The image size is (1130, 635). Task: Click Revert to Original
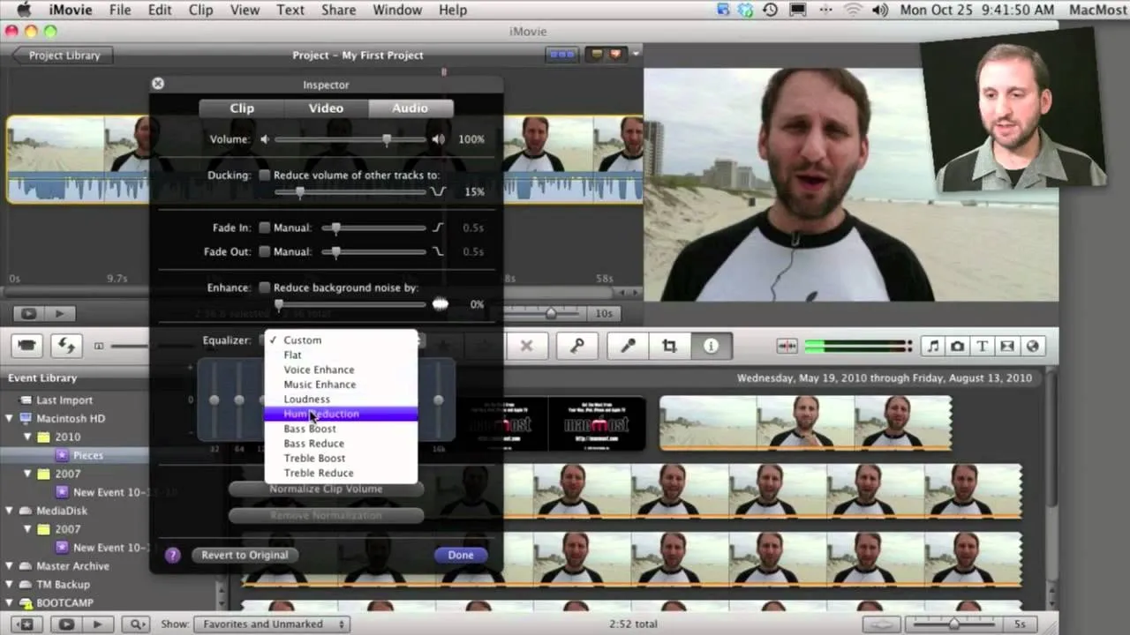pos(245,555)
